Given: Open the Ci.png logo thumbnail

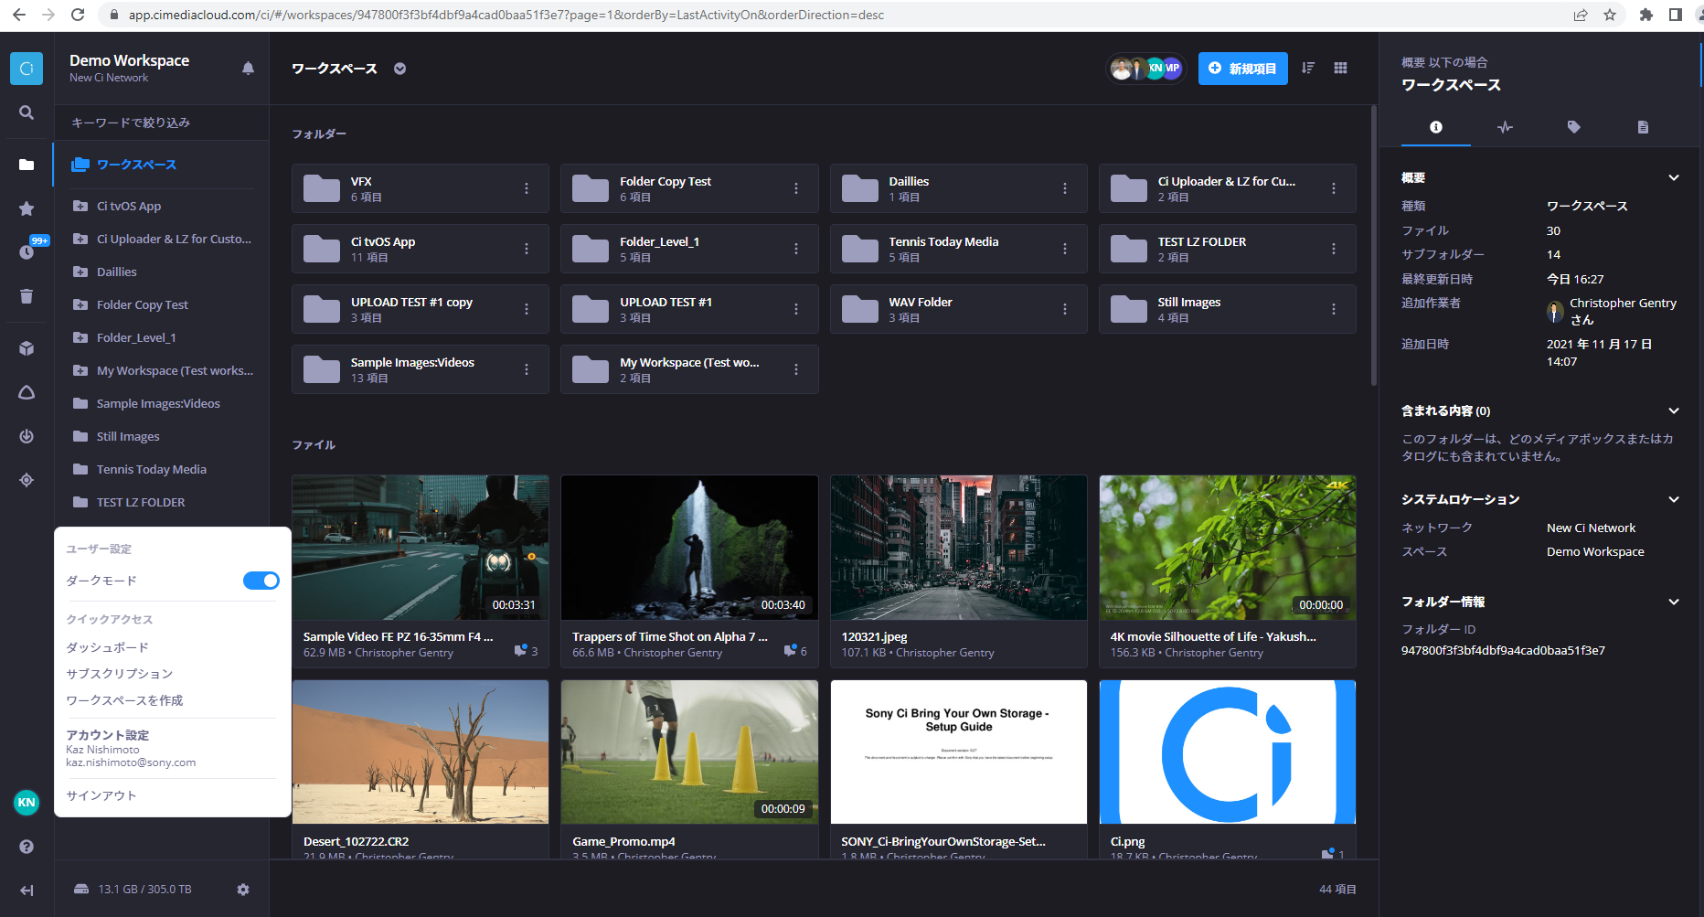Looking at the screenshot, I should (x=1227, y=752).
